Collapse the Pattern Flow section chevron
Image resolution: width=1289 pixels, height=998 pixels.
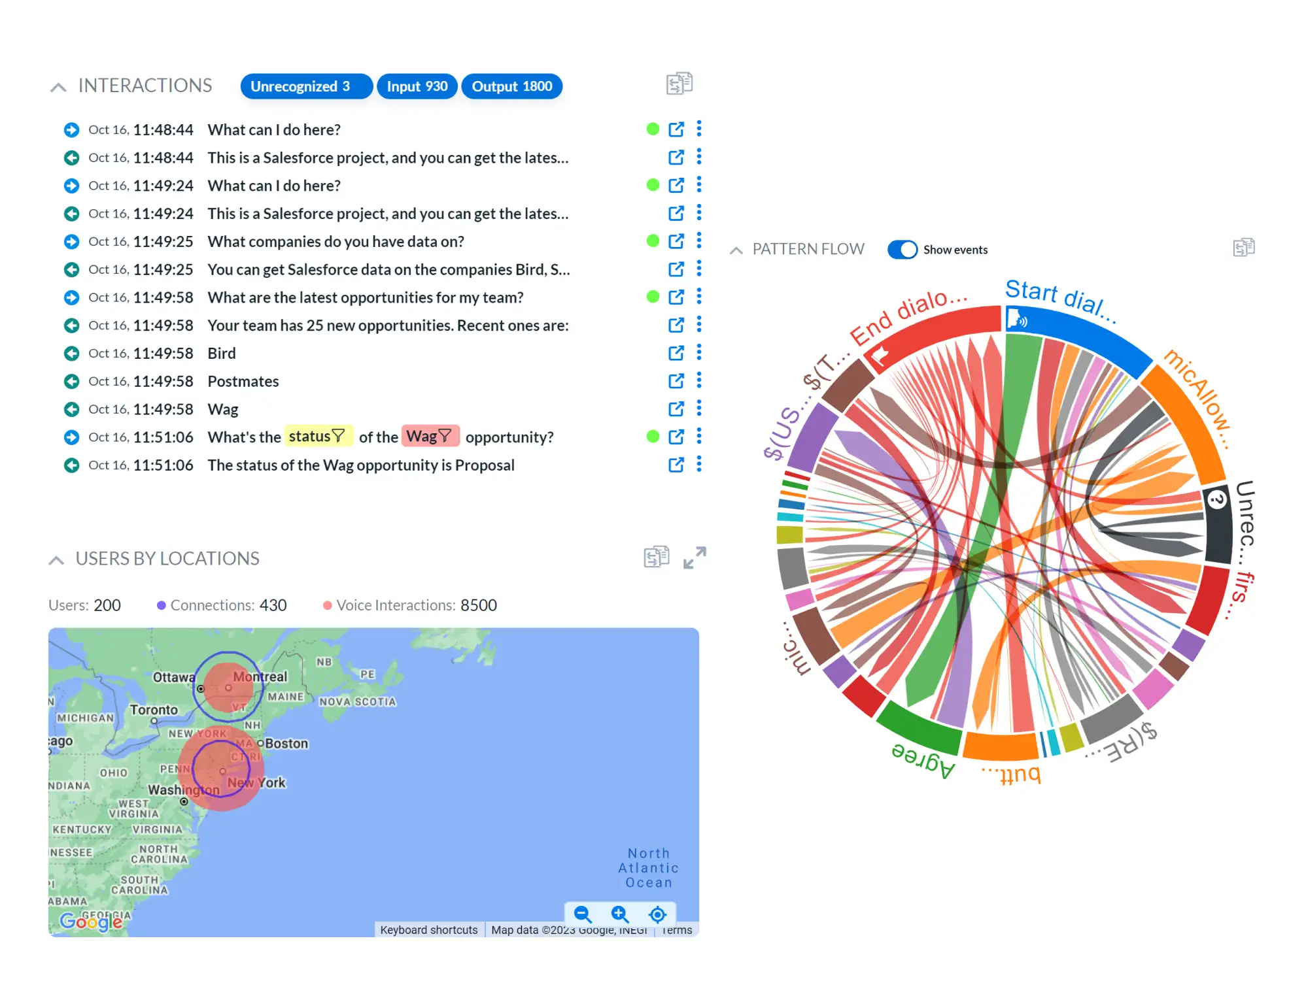point(736,250)
